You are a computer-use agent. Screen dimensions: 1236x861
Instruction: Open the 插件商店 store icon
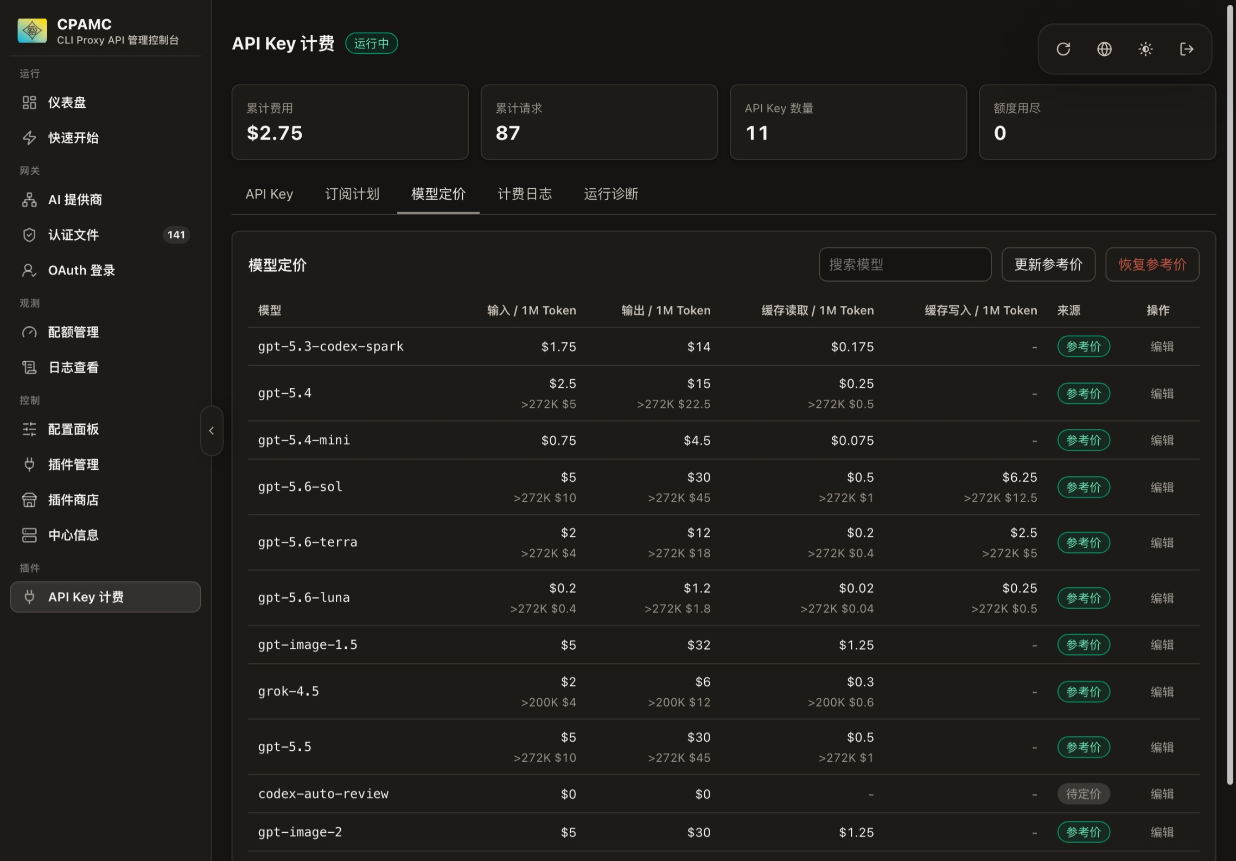29,500
